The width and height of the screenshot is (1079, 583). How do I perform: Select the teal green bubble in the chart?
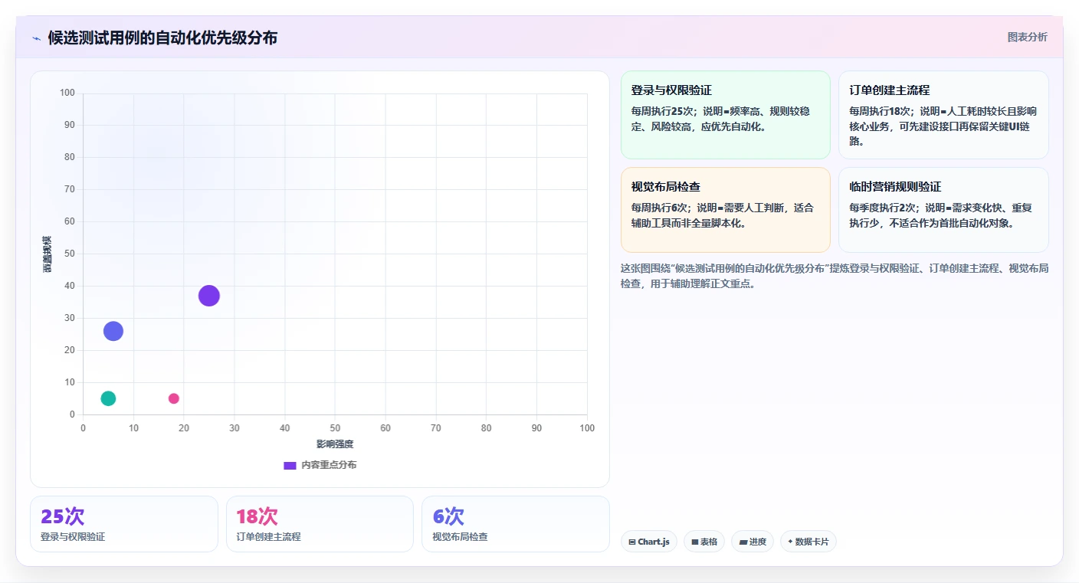(108, 398)
